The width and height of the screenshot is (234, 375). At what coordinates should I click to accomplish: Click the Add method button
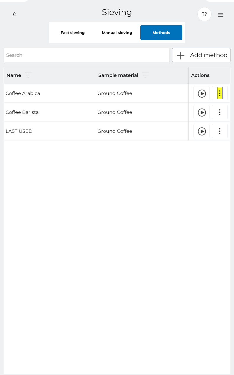pyautogui.click(x=201, y=55)
